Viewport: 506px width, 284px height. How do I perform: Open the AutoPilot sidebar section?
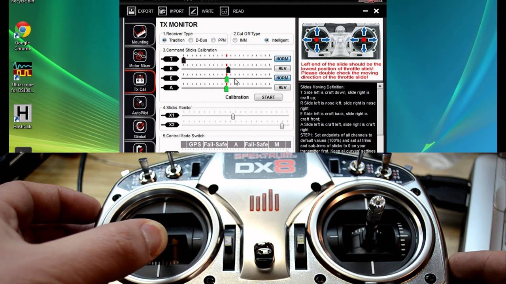click(140, 105)
